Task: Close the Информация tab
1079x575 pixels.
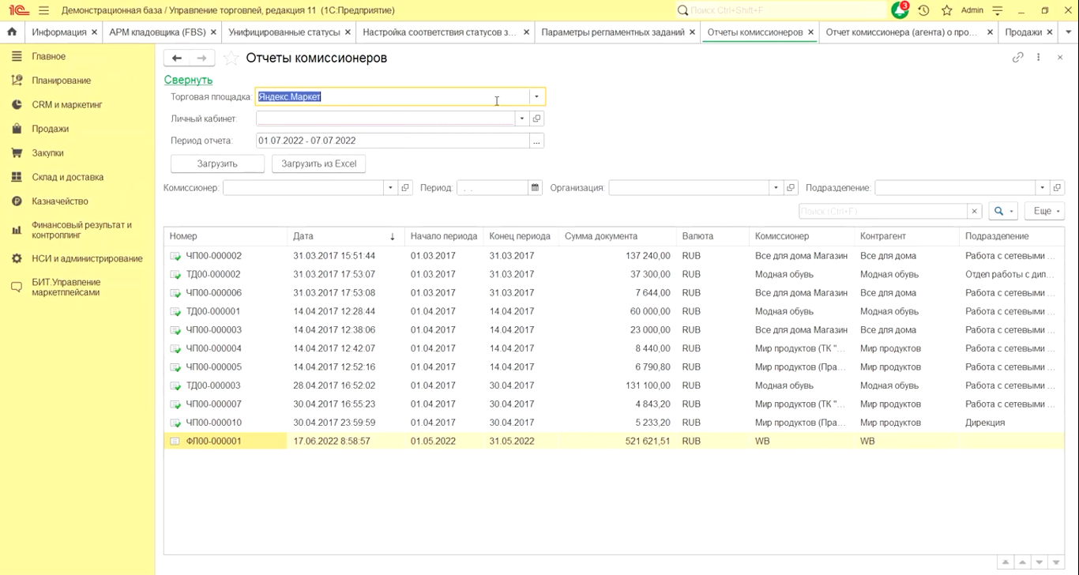Action: 95,32
